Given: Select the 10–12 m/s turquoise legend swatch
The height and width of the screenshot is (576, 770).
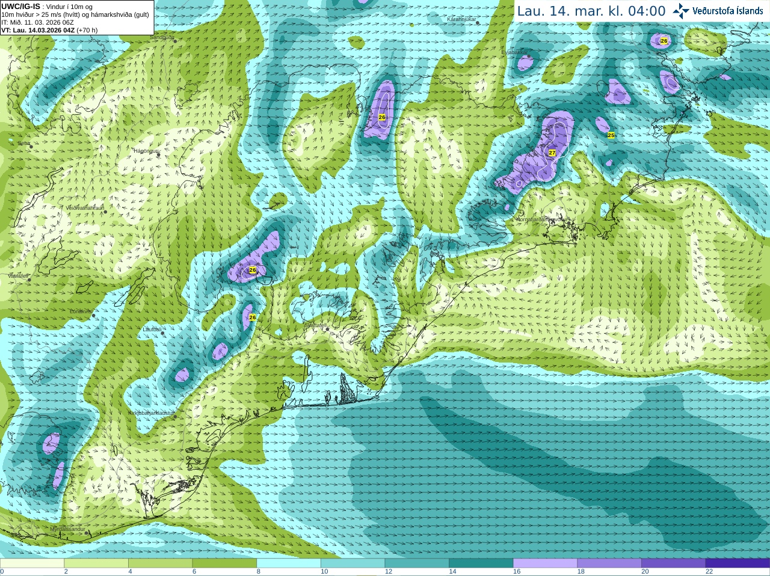Looking at the screenshot, I should click(353, 563).
